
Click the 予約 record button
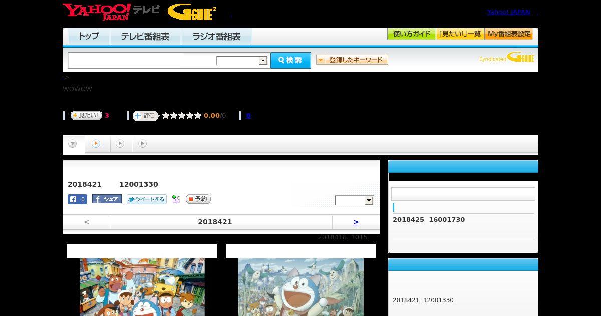point(198,199)
